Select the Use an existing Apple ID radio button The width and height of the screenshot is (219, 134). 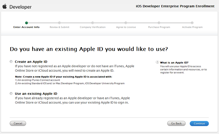11,93
